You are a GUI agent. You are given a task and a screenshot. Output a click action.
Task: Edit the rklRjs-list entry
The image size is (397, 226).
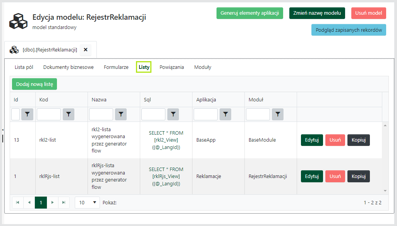tap(311, 176)
